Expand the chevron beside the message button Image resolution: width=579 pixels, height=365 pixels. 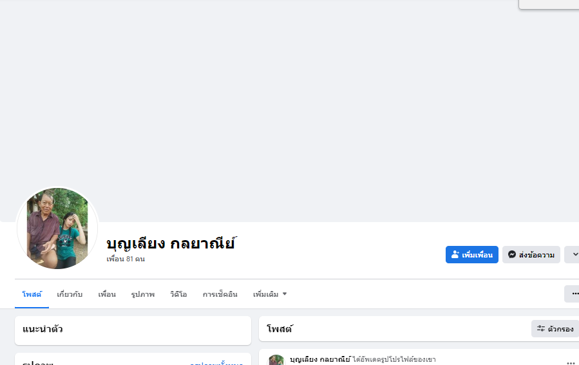pos(573,255)
